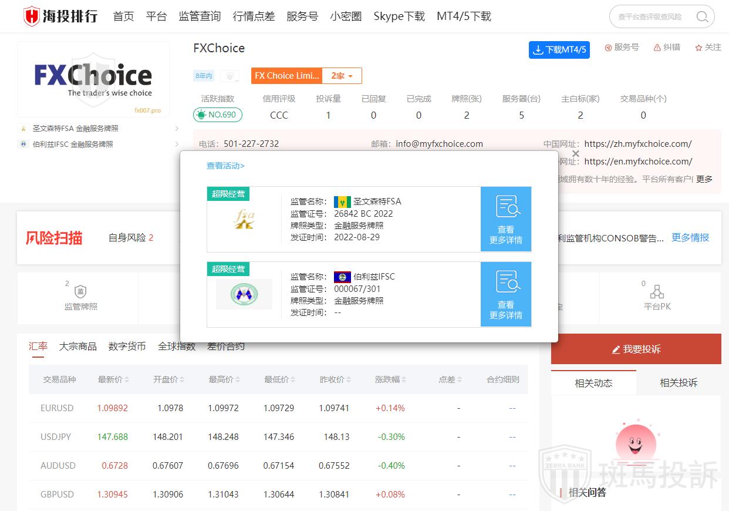Click the 海投排行 site logo

(x=60, y=16)
